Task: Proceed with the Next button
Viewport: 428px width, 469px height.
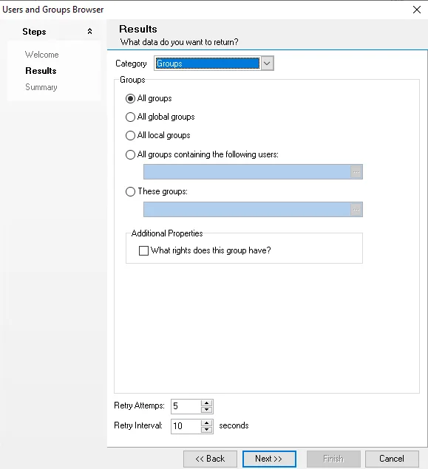Action: (269, 459)
